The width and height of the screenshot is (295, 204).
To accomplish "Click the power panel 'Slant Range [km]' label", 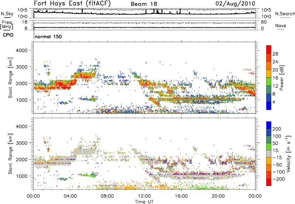I will click(x=10, y=78).
